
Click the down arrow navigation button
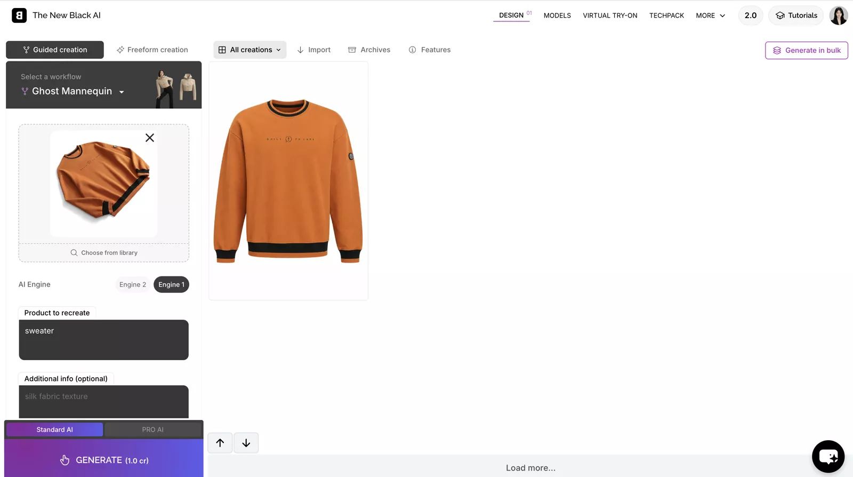pyautogui.click(x=246, y=443)
